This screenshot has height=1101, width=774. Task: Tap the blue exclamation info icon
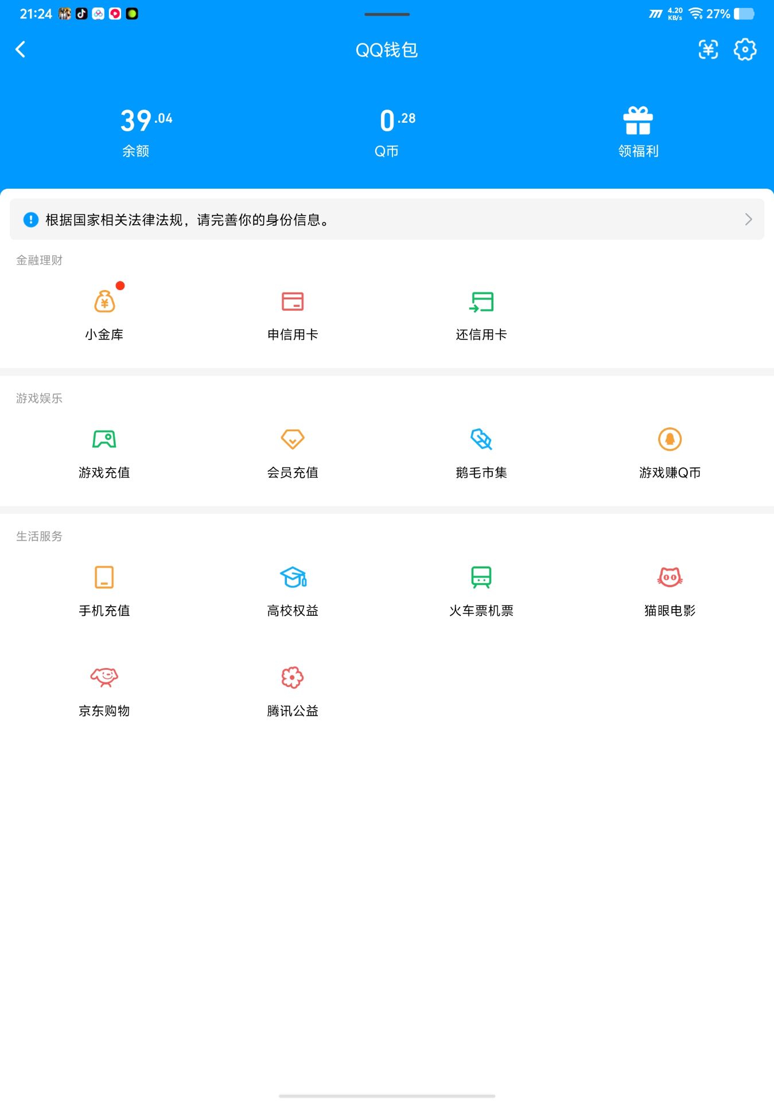click(x=30, y=220)
